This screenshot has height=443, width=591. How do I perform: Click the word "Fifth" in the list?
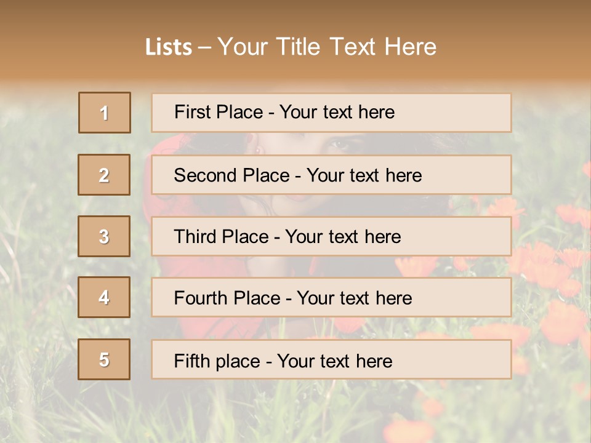[x=191, y=361]
